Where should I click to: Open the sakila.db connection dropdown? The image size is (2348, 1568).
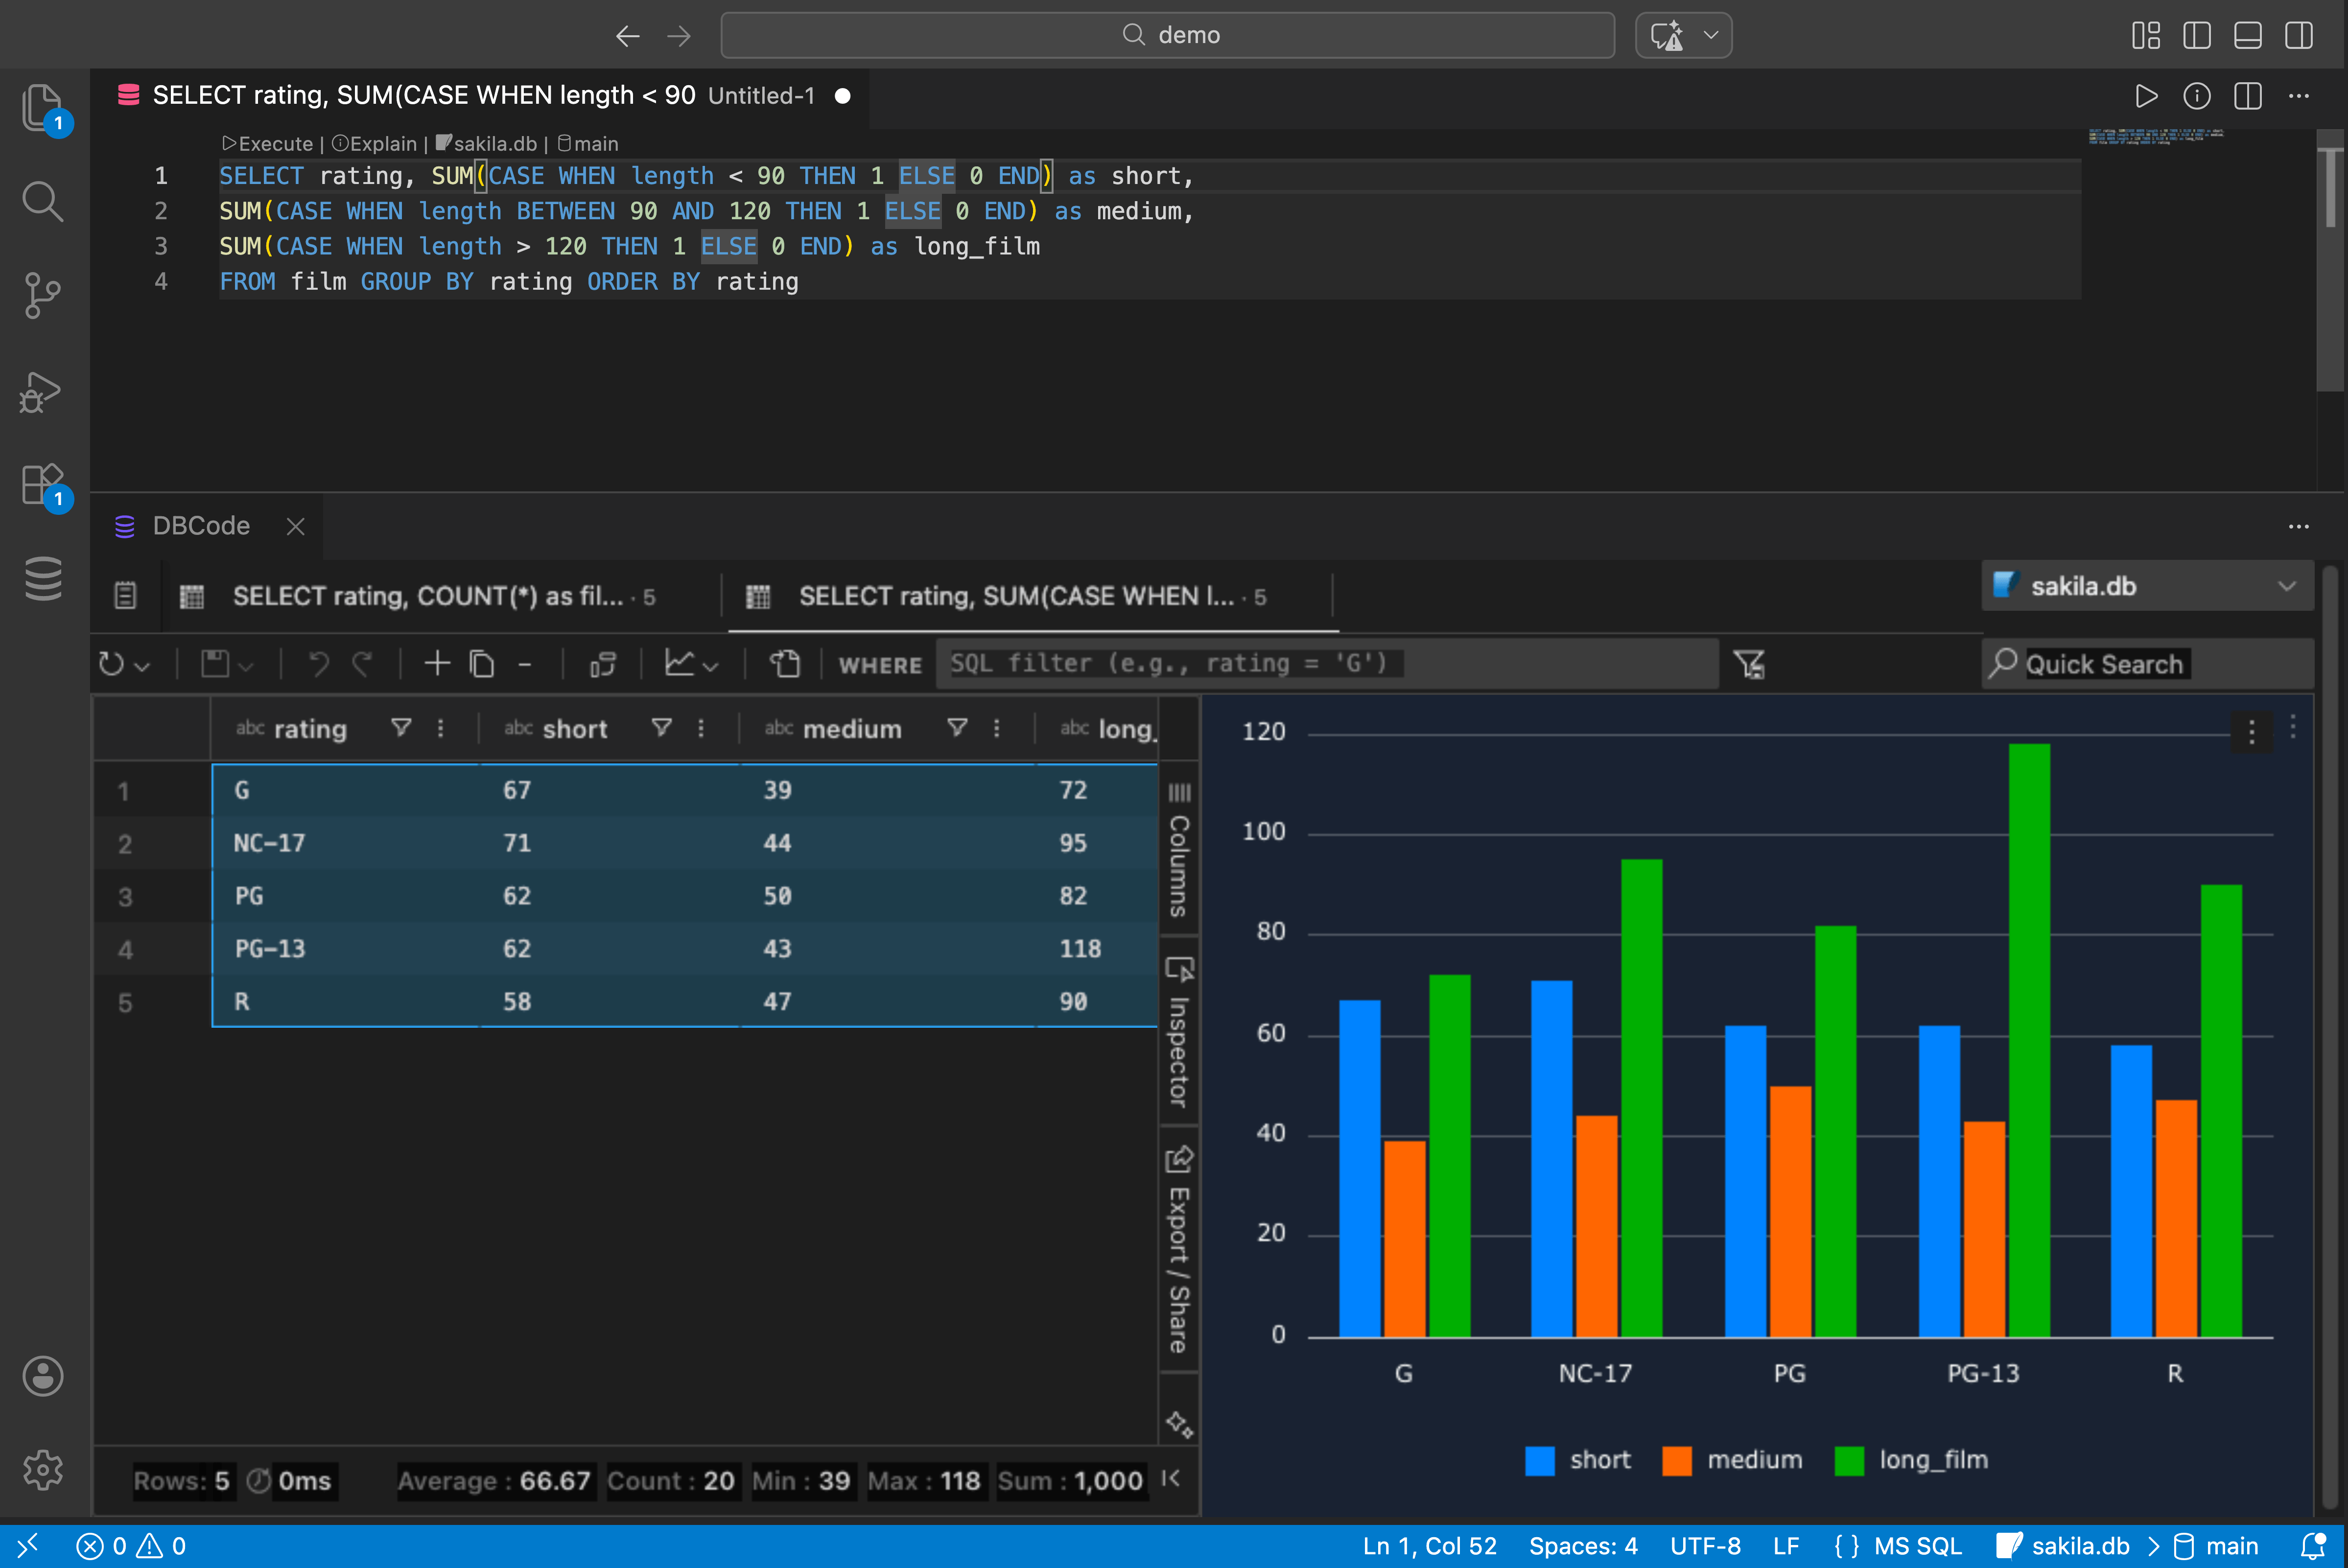(x=2146, y=586)
